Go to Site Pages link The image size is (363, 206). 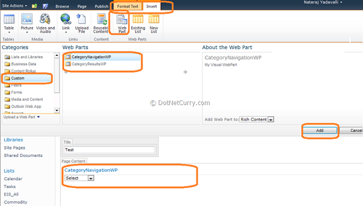[x=15, y=148]
